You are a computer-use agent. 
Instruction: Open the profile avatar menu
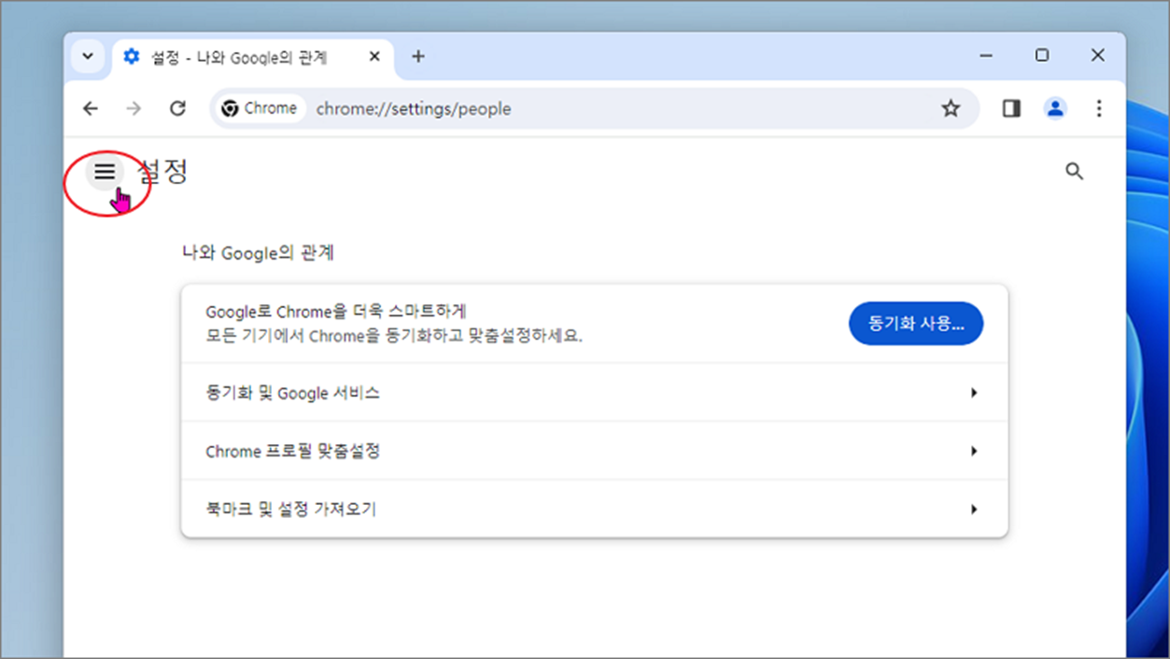pos(1055,108)
